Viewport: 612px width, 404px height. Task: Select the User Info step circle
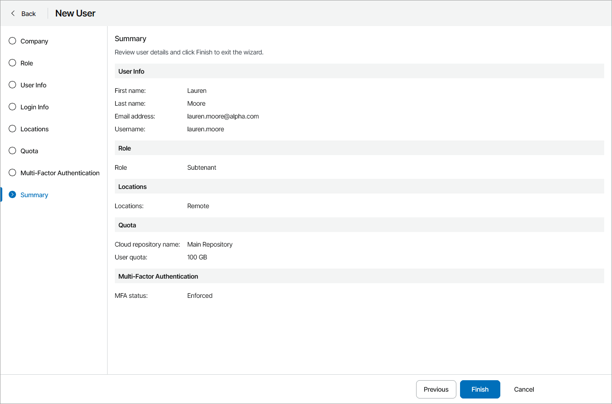pyautogui.click(x=12, y=85)
